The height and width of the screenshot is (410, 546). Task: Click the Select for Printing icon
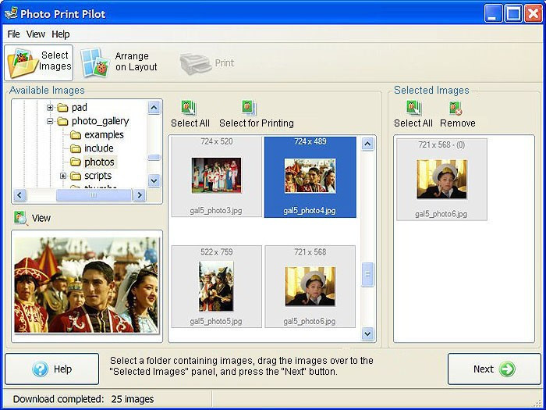pos(250,108)
